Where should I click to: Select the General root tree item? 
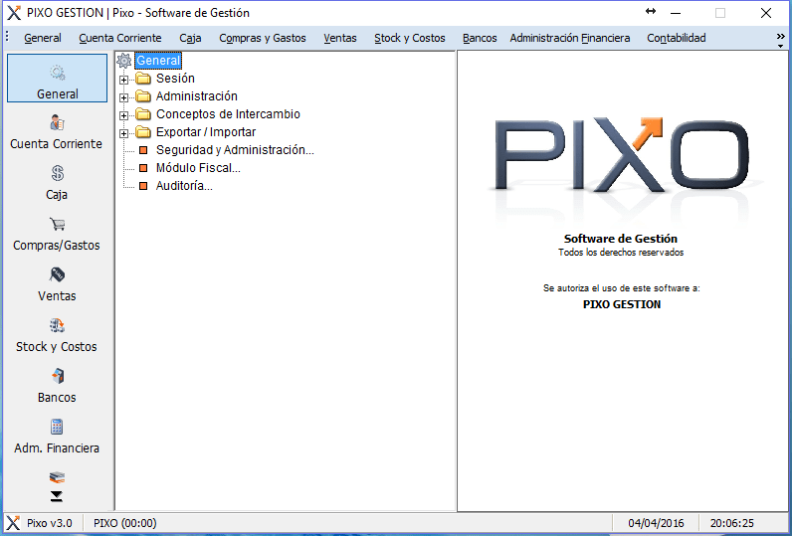pos(158,61)
